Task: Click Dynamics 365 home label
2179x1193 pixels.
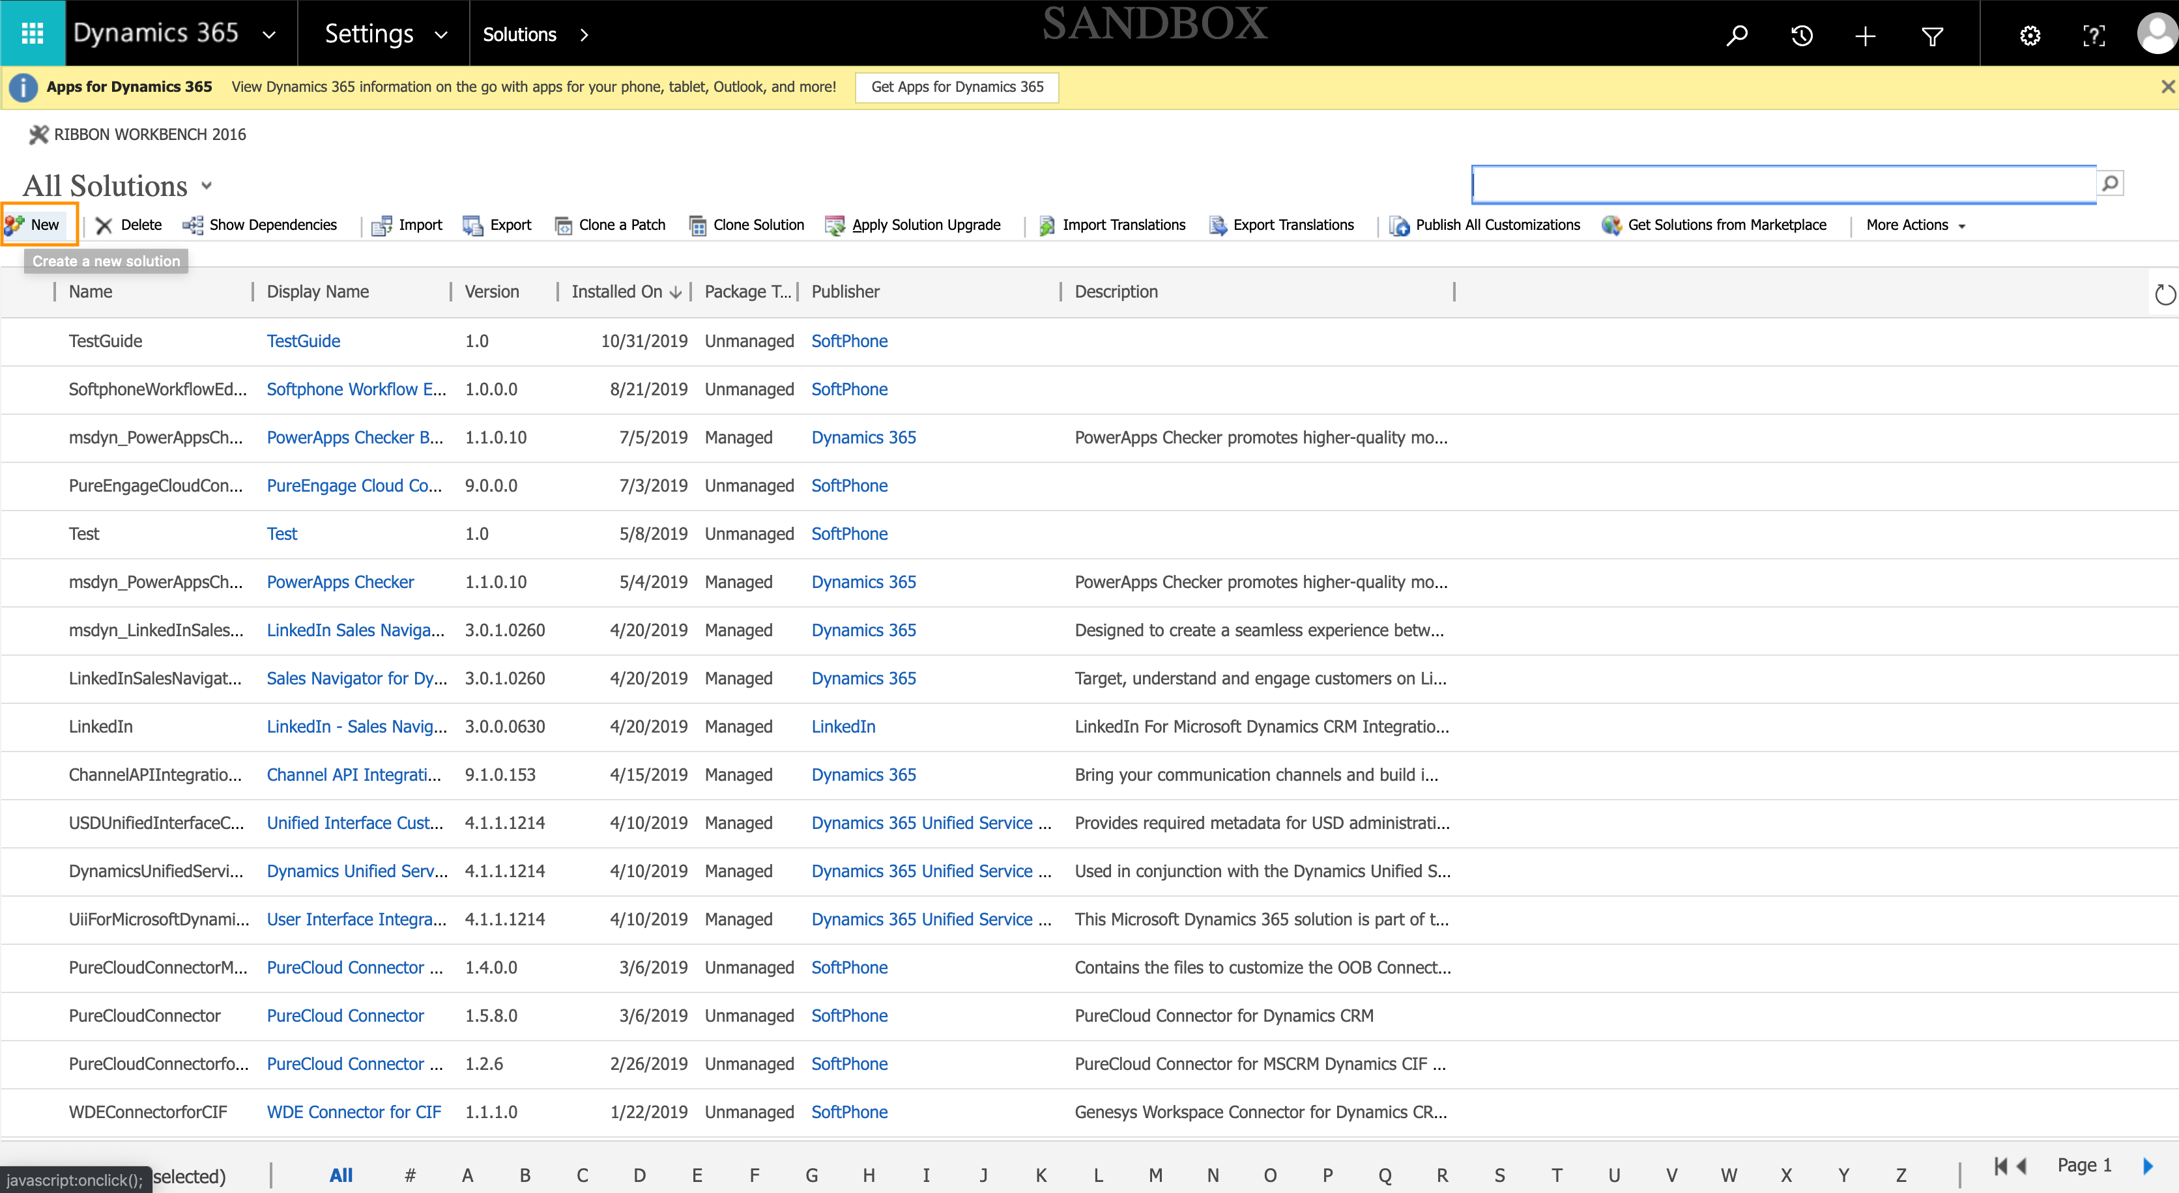Action: (x=156, y=33)
